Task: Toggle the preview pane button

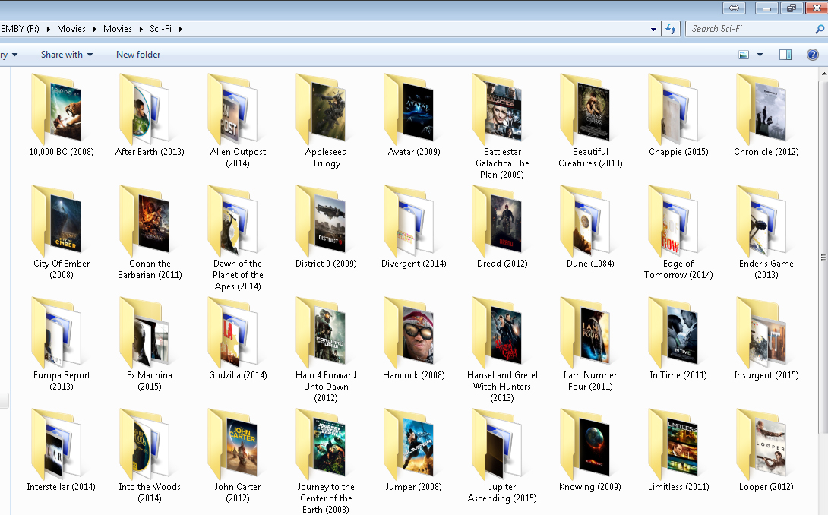Action: [x=785, y=54]
